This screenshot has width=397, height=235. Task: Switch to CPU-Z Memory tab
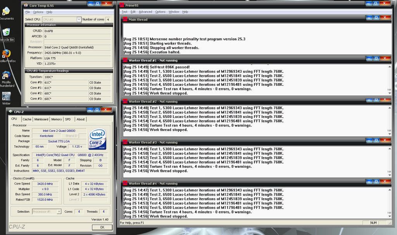(x=57, y=119)
